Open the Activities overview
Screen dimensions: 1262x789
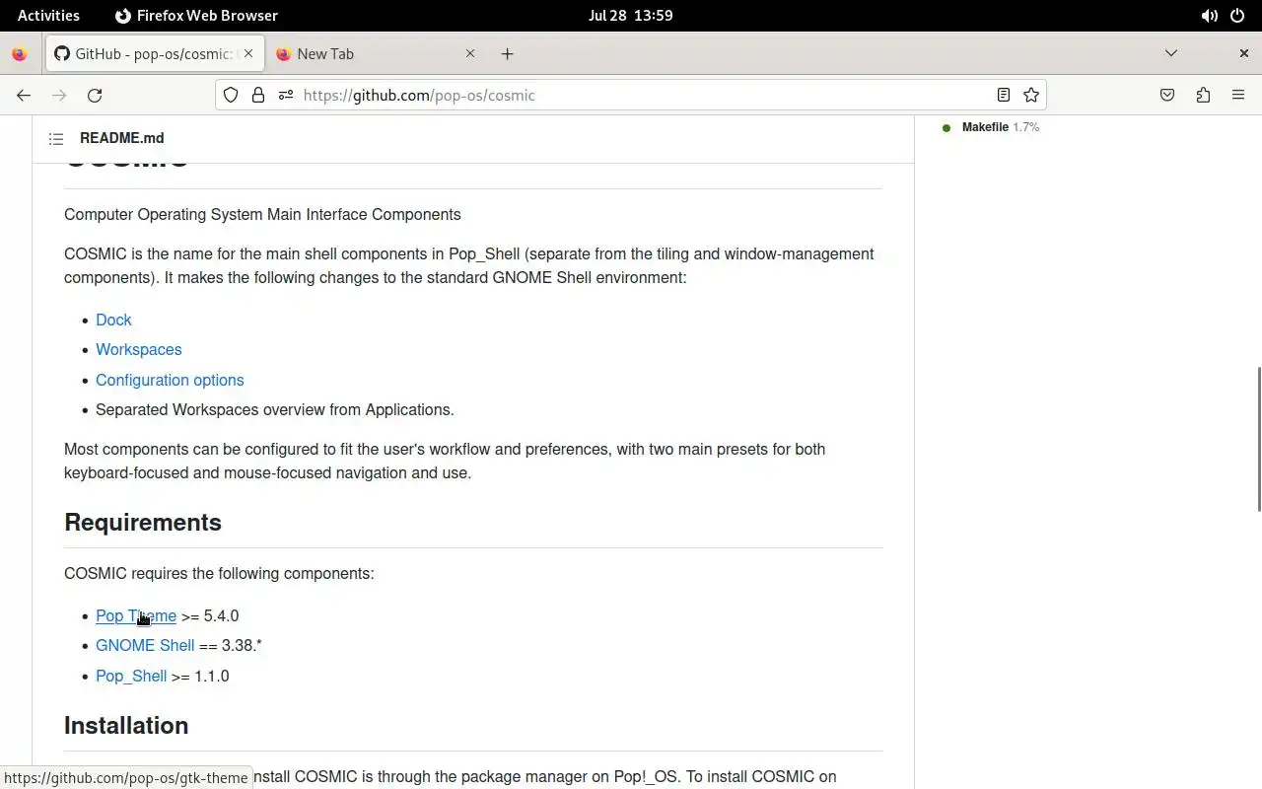coord(48,16)
